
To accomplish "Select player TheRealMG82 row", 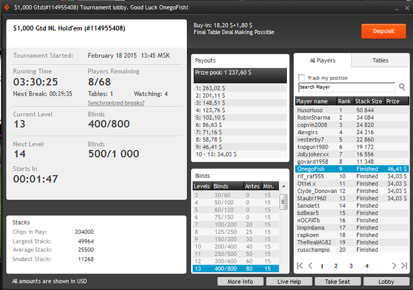I will coord(352,243).
